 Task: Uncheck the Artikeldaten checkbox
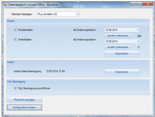coord(16,40)
